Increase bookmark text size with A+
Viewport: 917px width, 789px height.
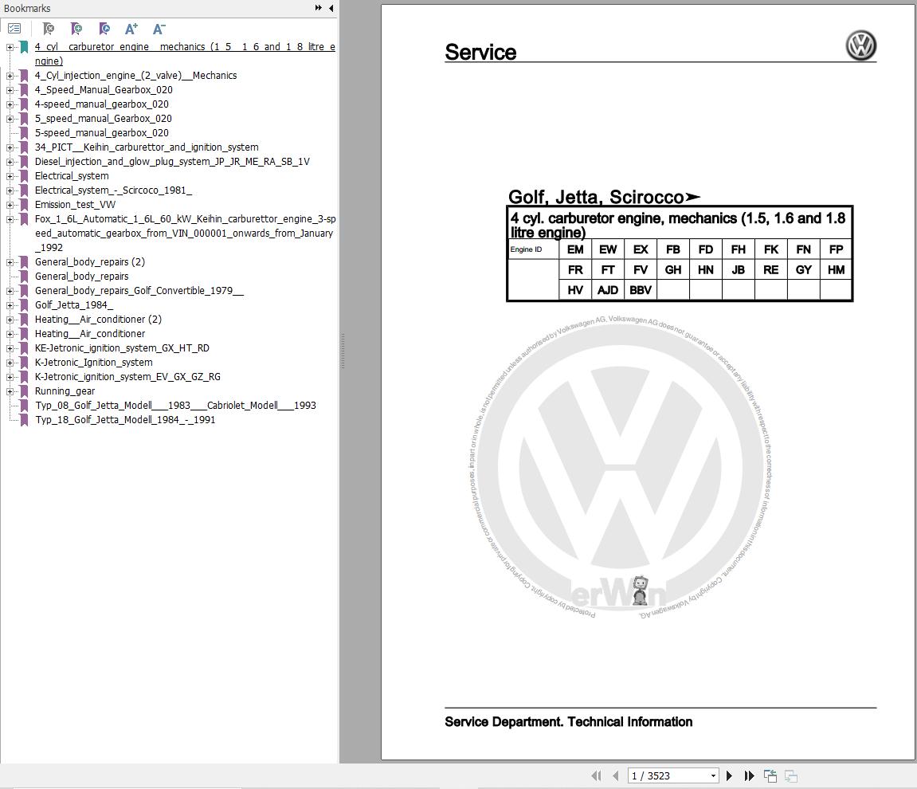click(131, 29)
